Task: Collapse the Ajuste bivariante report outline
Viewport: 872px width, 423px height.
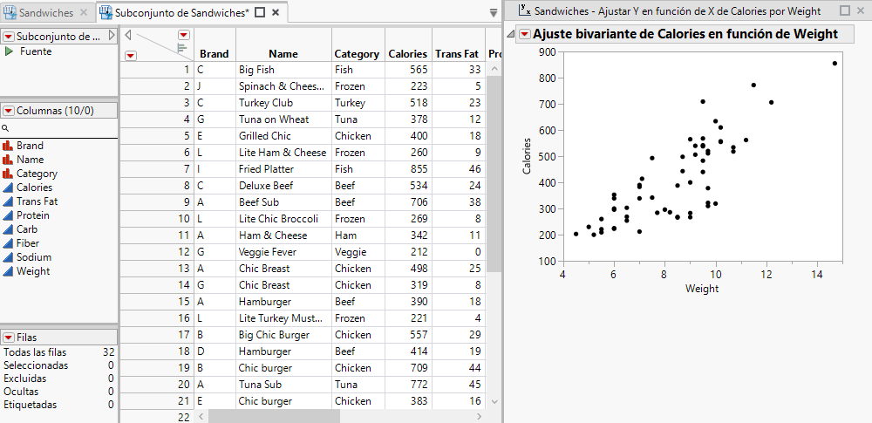Action: pyautogui.click(x=510, y=35)
